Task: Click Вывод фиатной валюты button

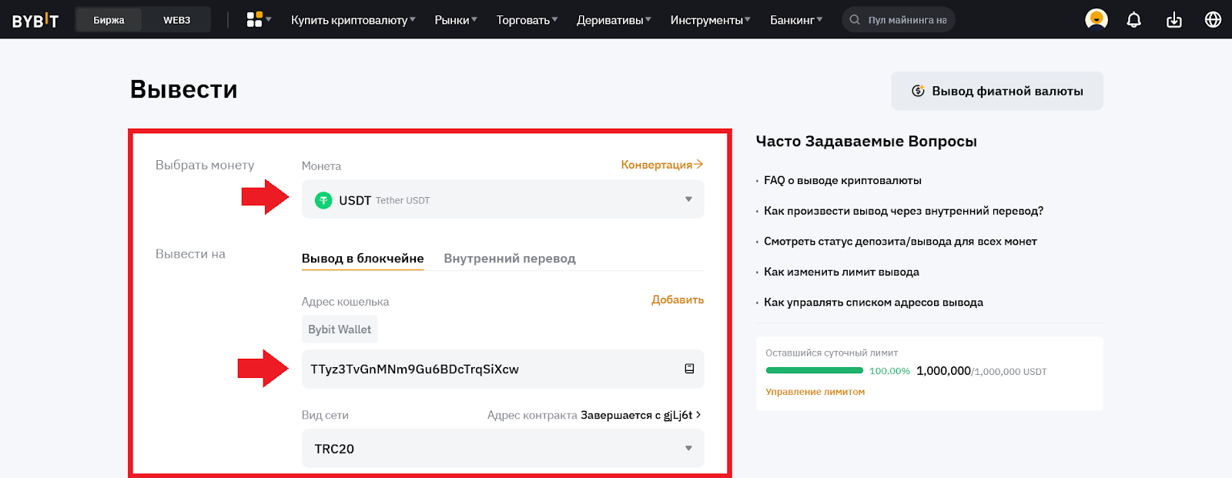Action: 997,91
